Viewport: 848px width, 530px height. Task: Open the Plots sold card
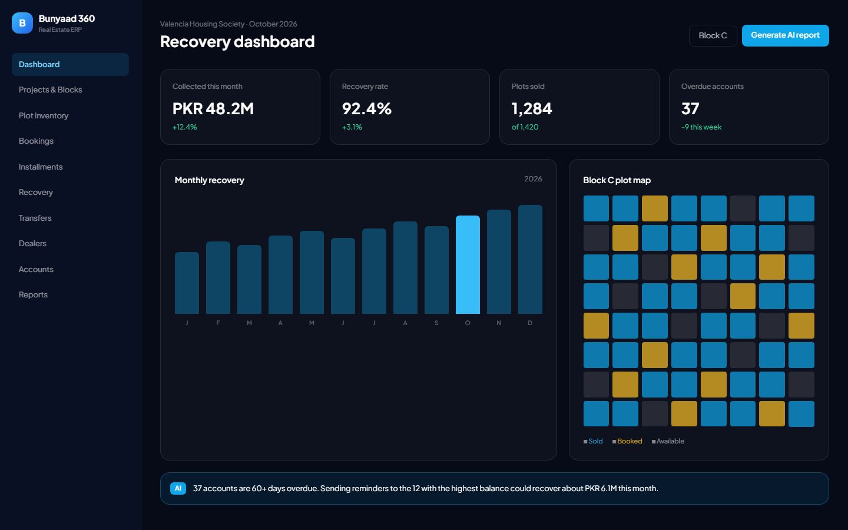pos(579,107)
